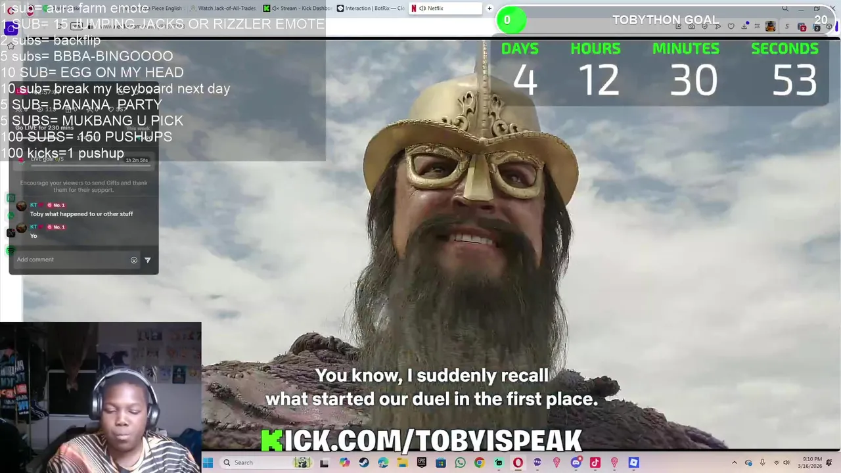This screenshot has width=841, height=473.
Task: Click the browser search icon top right
Action: (785, 9)
